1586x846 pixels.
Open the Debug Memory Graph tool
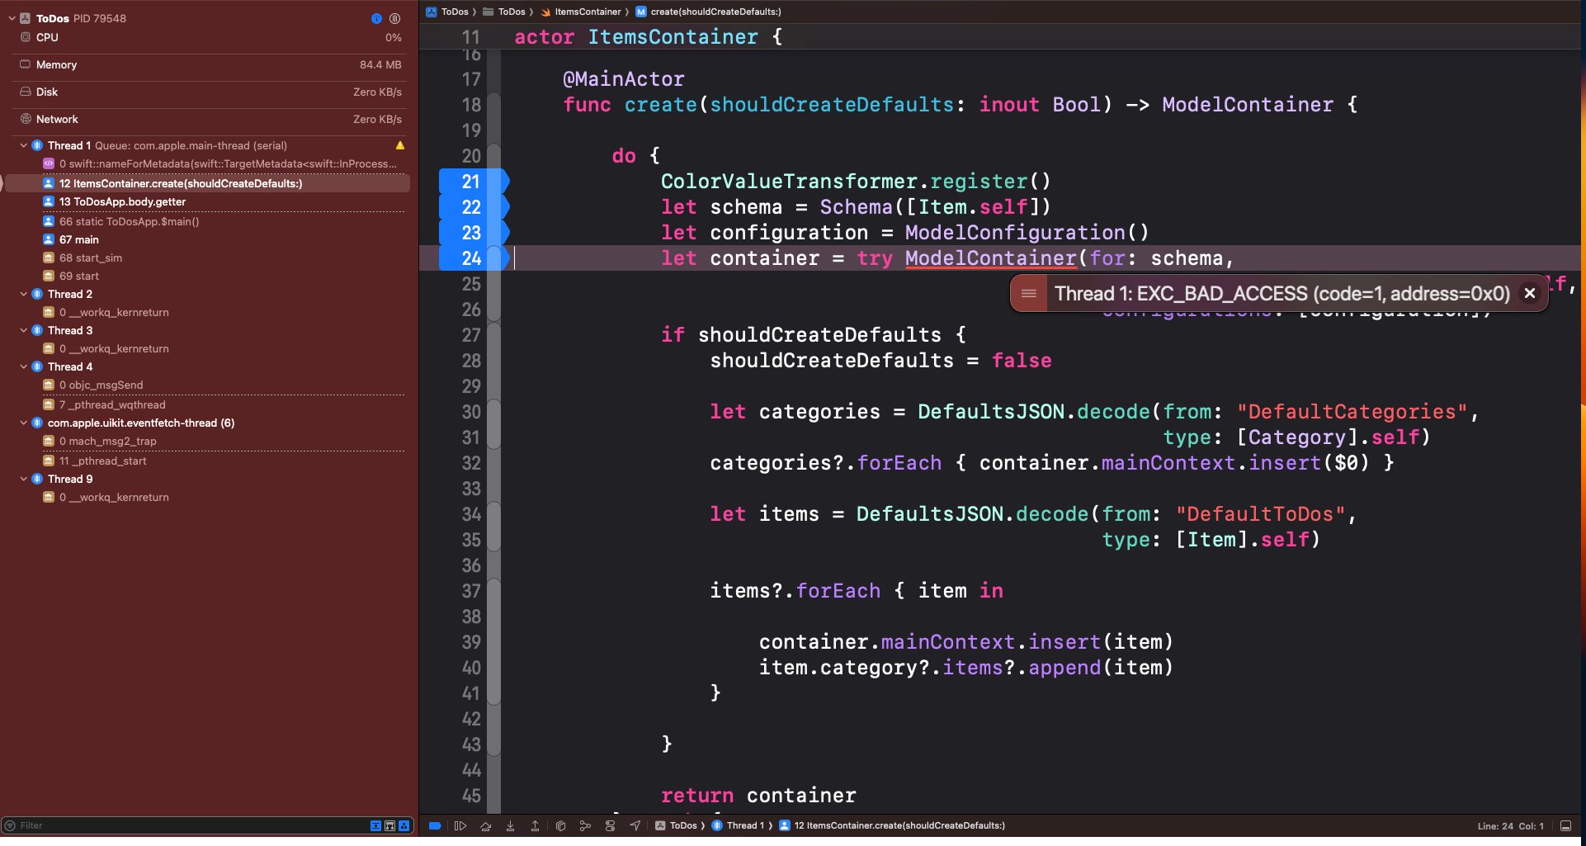pos(585,825)
